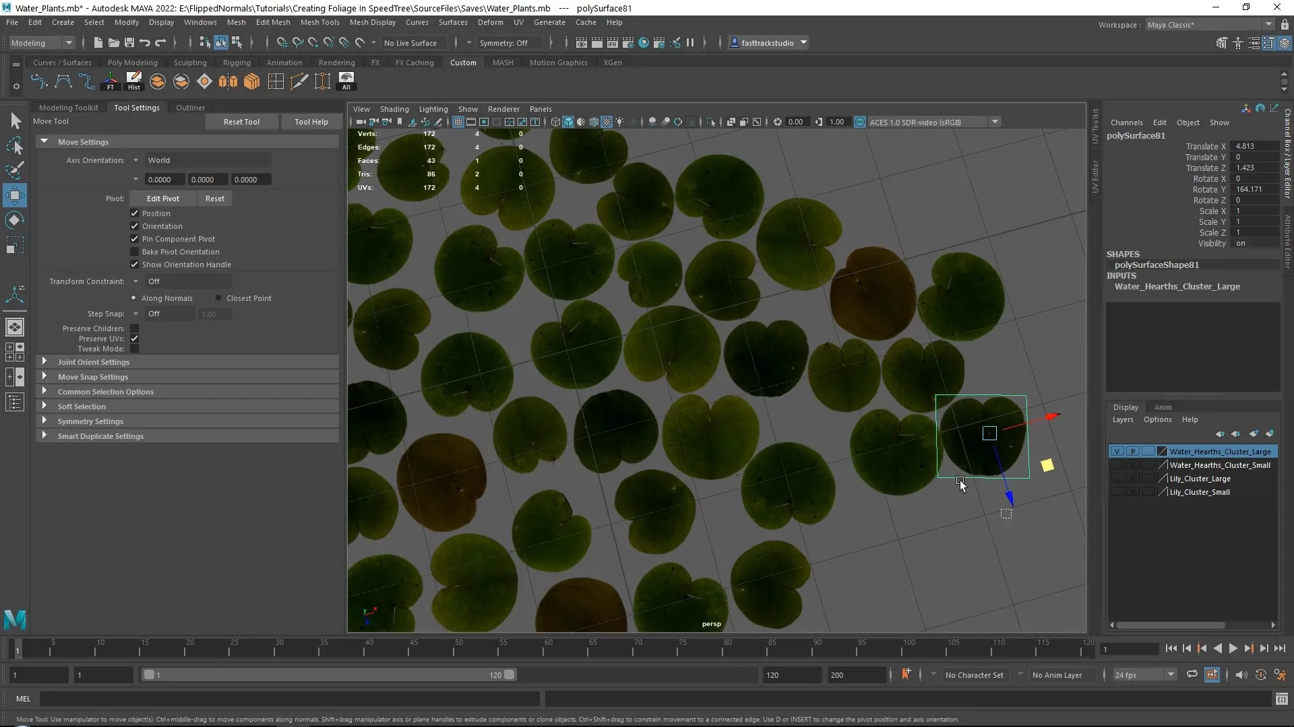1294x727 pixels.
Task: Select the Water_Hearths_Cluster_Small layer
Action: click(x=1219, y=465)
